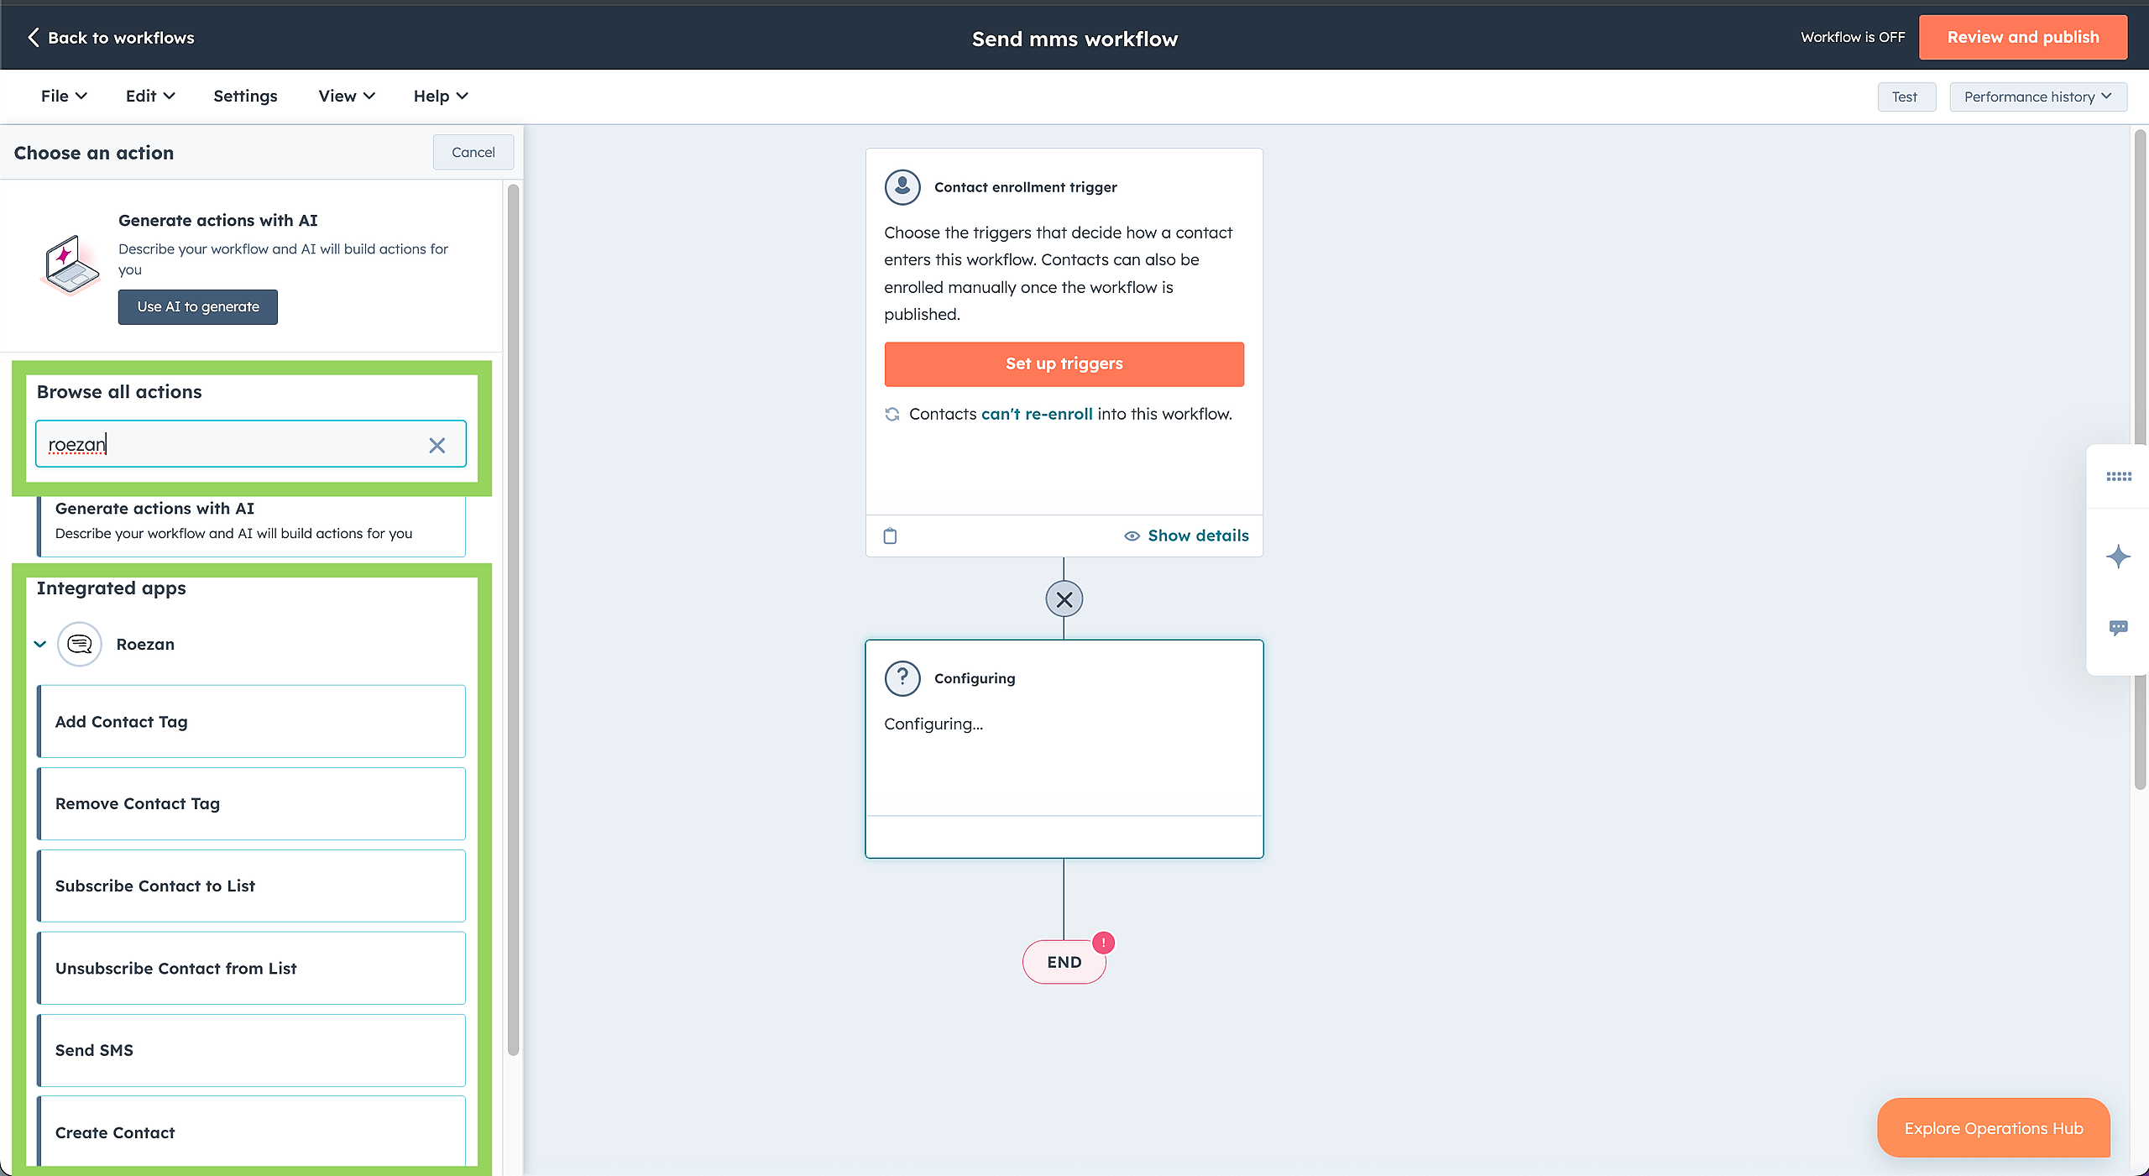2149x1176 pixels.
Task: Open the Settings menu item
Action: coord(245,96)
